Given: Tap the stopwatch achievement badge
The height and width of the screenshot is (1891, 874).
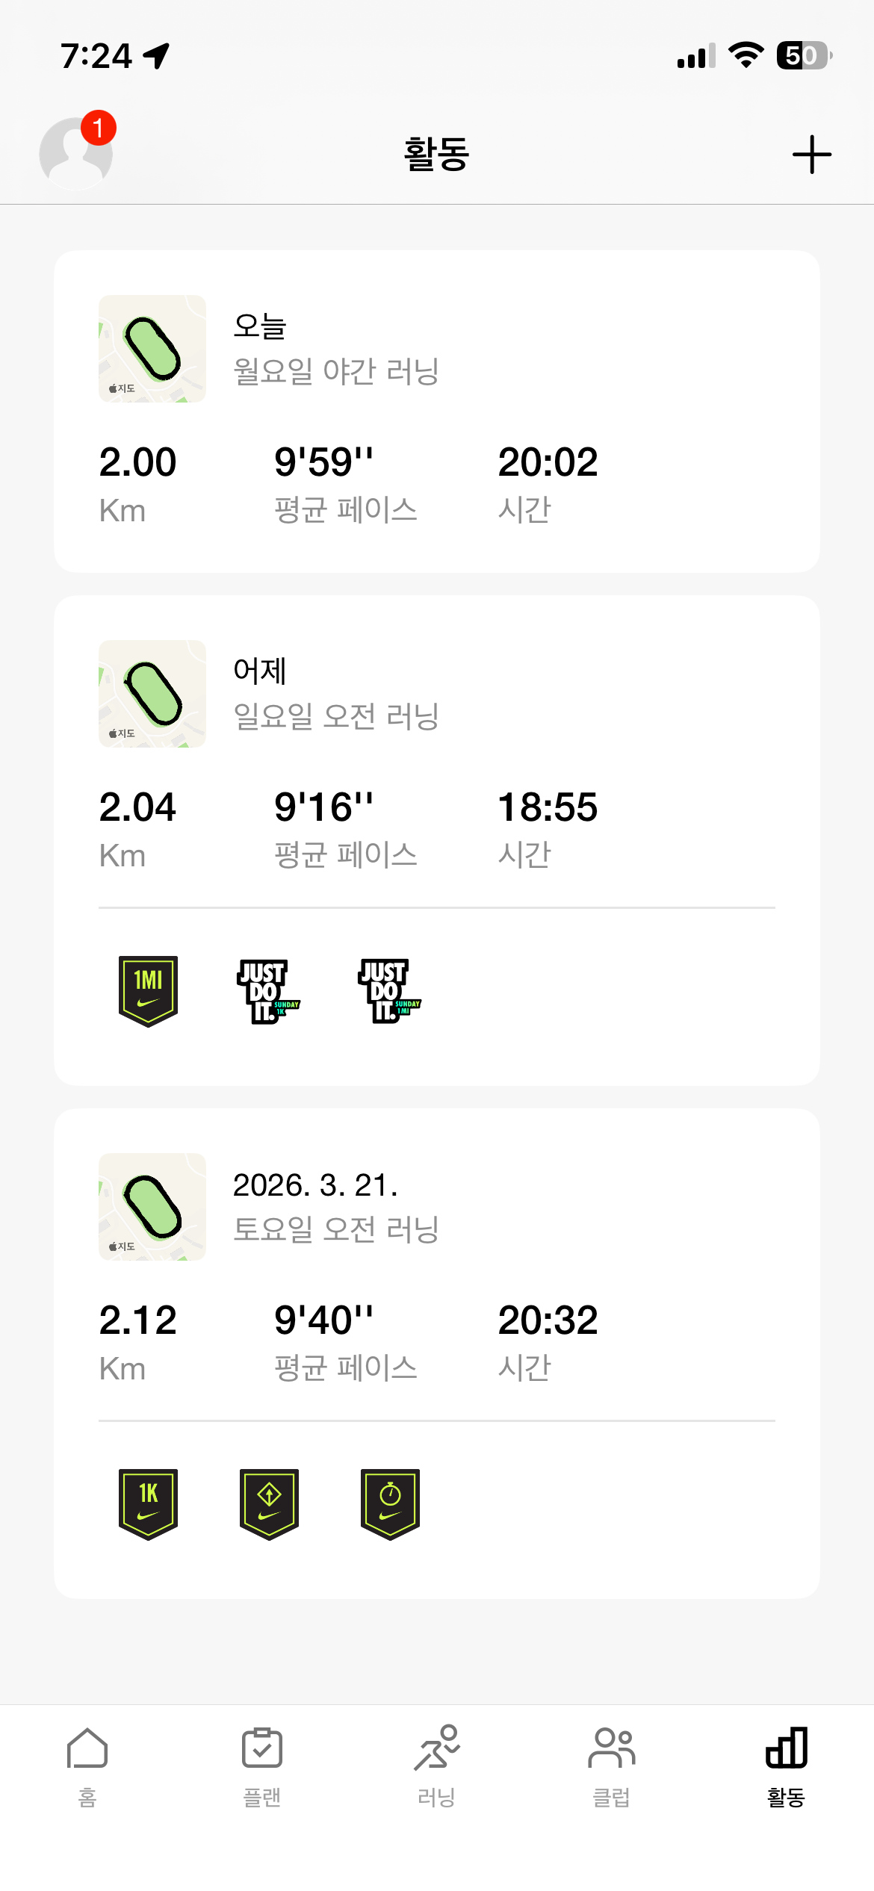Looking at the screenshot, I should click(x=390, y=1504).
